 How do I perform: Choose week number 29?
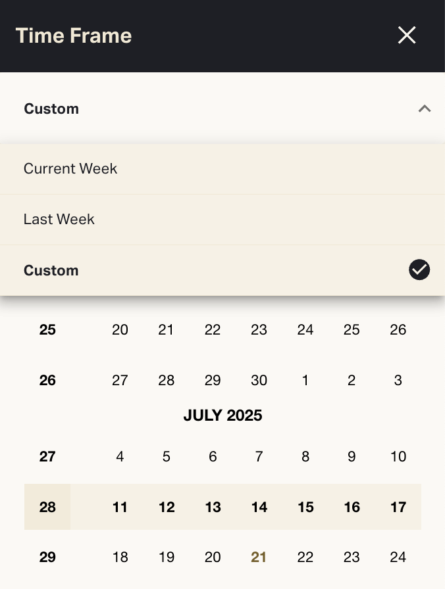coord(47,558)
